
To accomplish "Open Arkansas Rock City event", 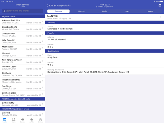I will [x=23, y=21].
